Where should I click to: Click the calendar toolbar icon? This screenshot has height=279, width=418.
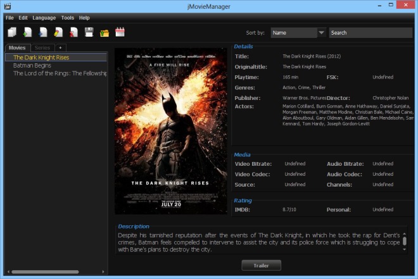click(120, 32)
